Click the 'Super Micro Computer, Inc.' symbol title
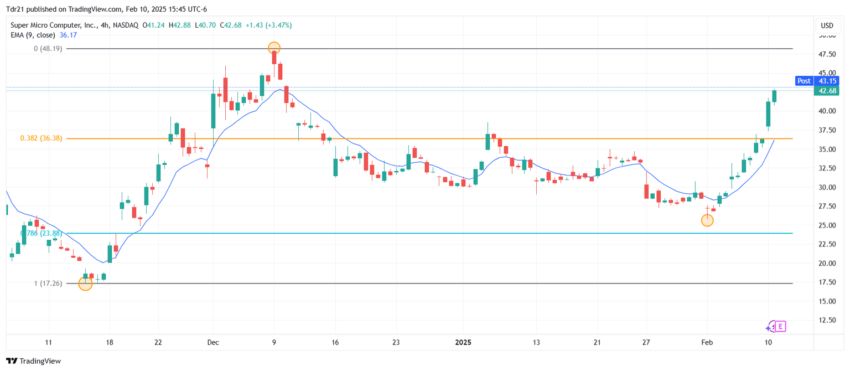 (53, 25)
